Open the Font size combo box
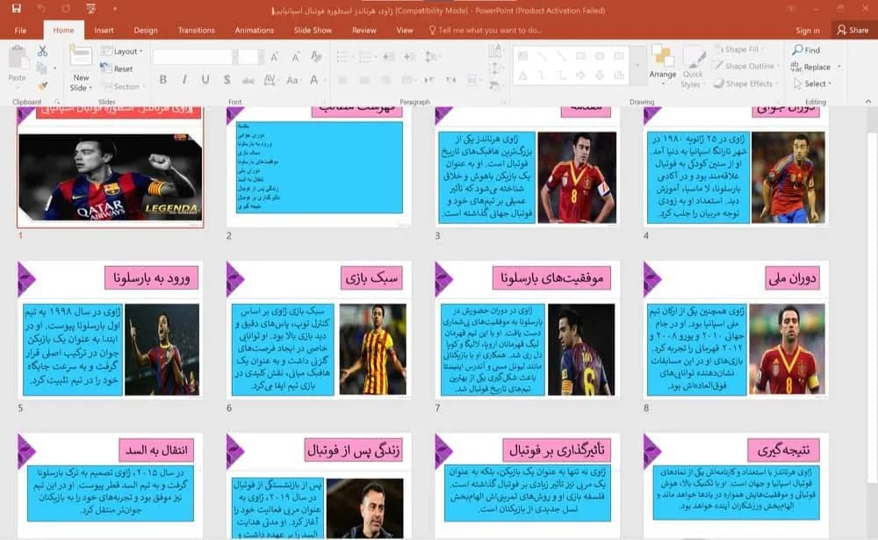878x540 pixels. [248, 56]
